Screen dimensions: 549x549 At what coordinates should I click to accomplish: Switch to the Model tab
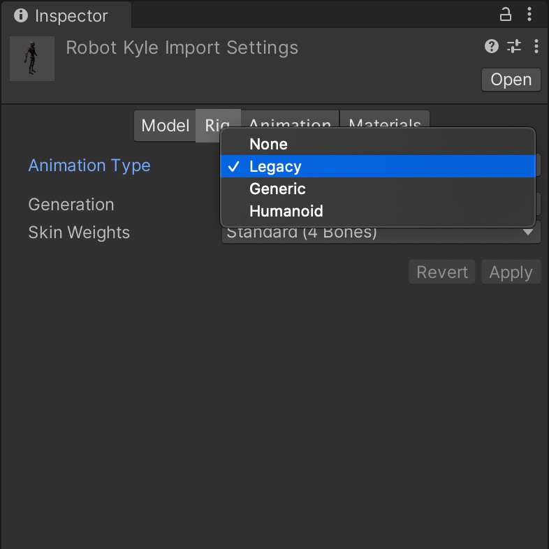pyautogui.click(x=165, y=126)
